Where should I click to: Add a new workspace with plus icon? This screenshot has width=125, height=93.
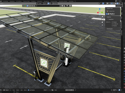click(75, 1)
